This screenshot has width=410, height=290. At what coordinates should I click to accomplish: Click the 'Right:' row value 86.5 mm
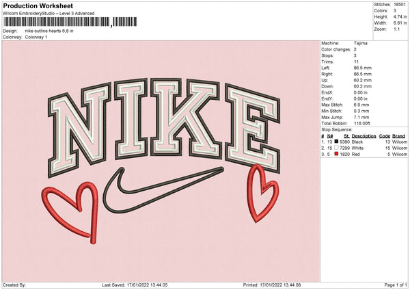363,74
